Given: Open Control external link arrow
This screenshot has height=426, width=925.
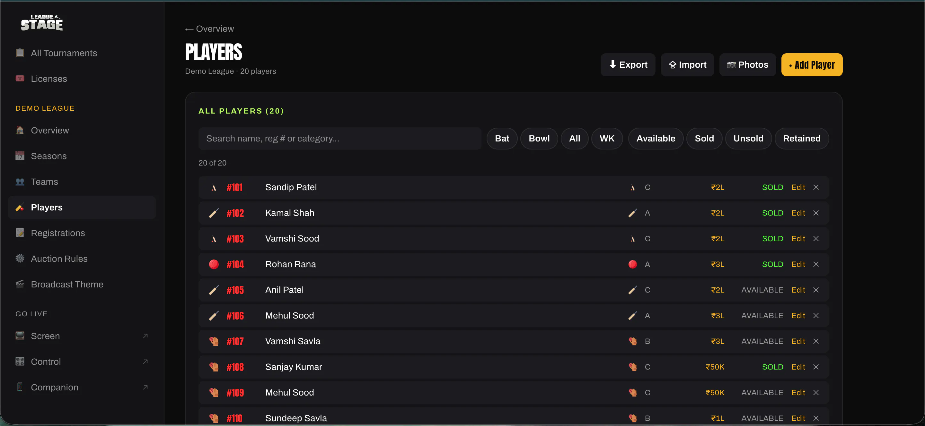Looking at the screenshot, I should tap(145, 362).
